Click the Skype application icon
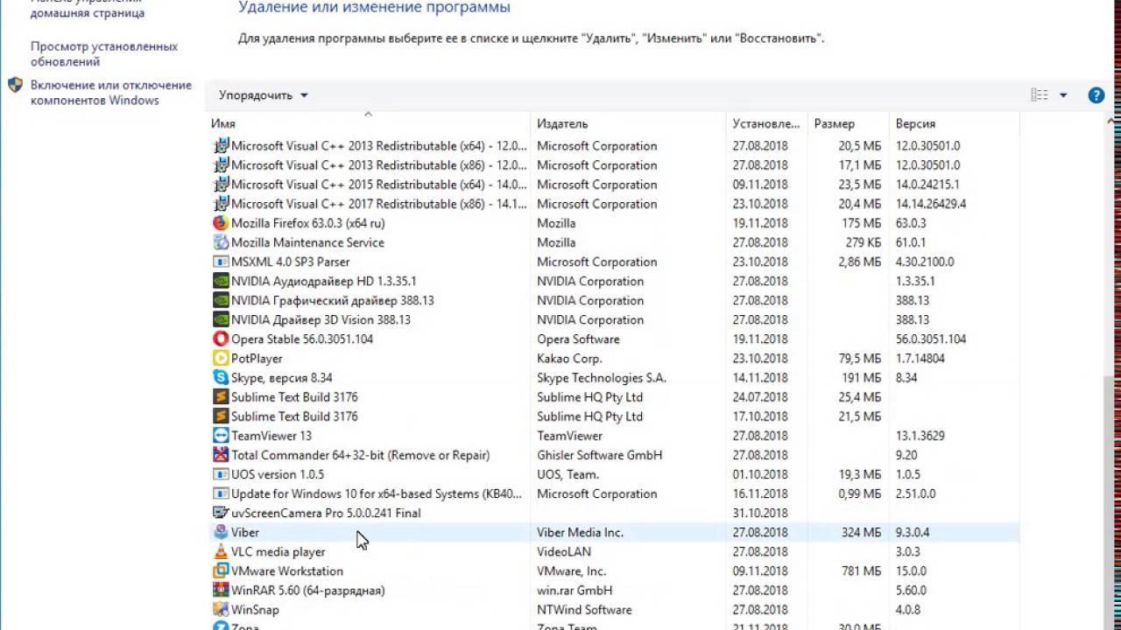Viewport: 1121px width, 630px height. 221,378
